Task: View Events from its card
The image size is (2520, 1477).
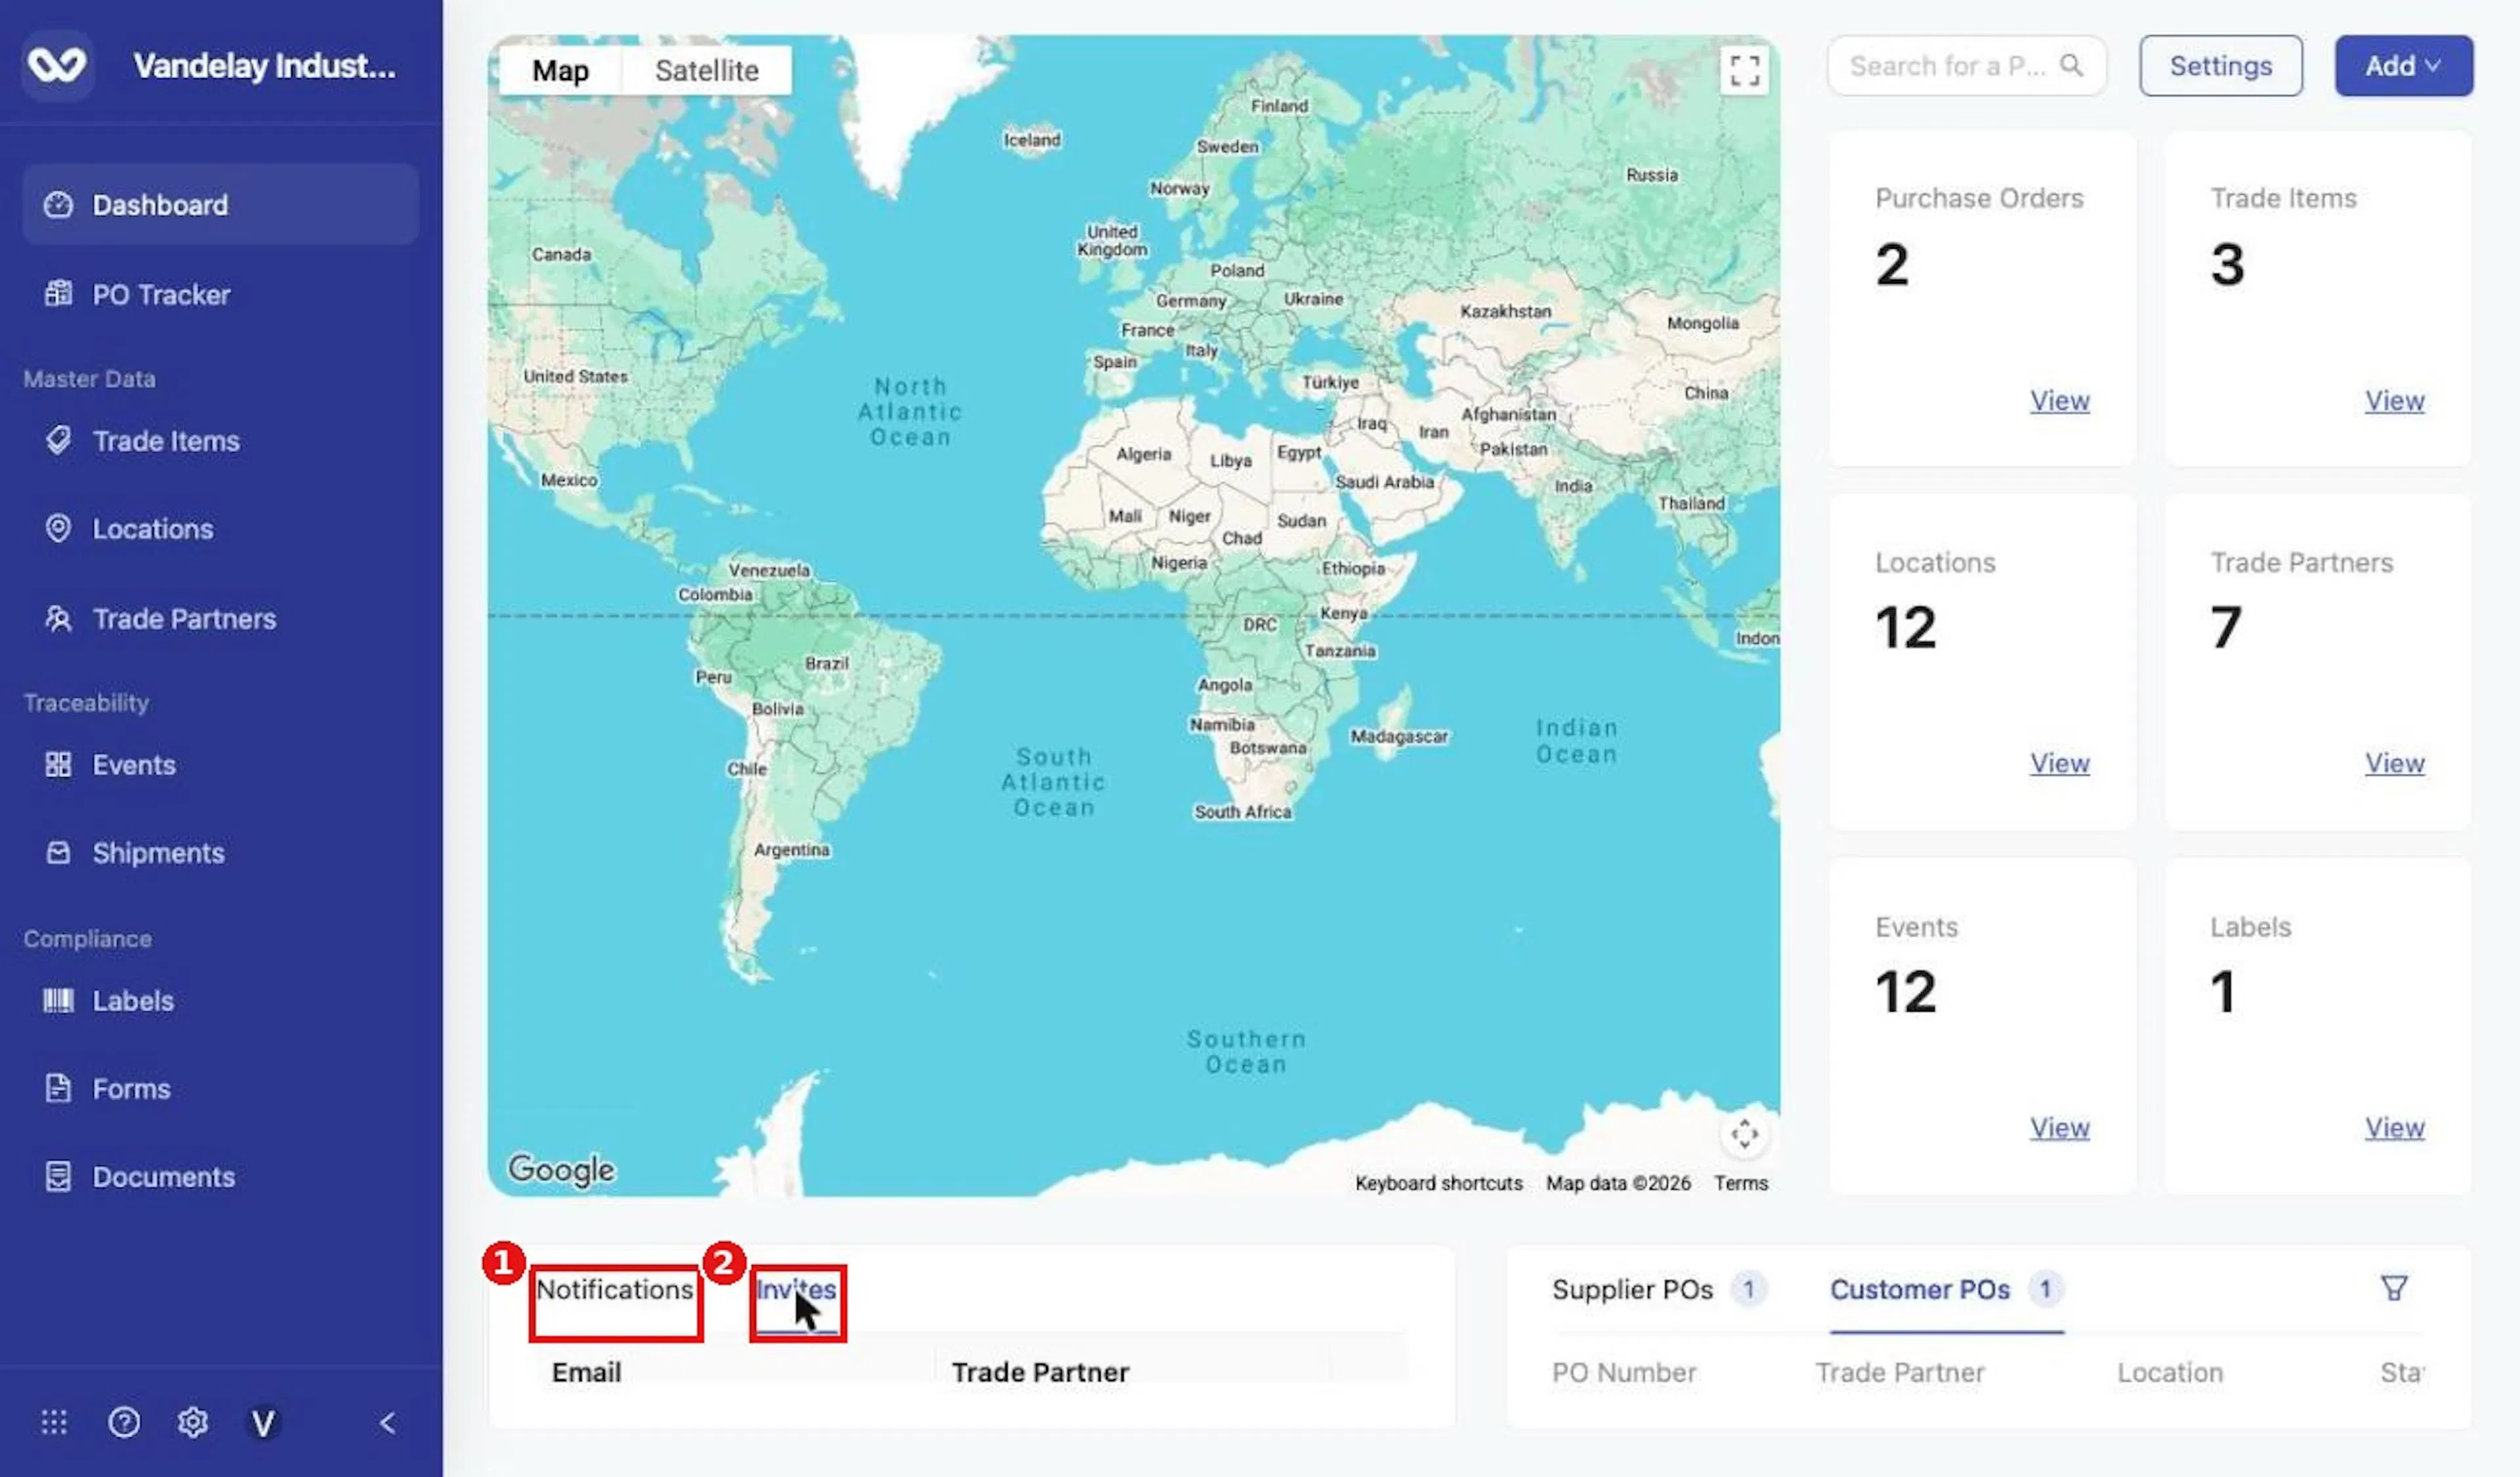Action: pos(2060,1128)
